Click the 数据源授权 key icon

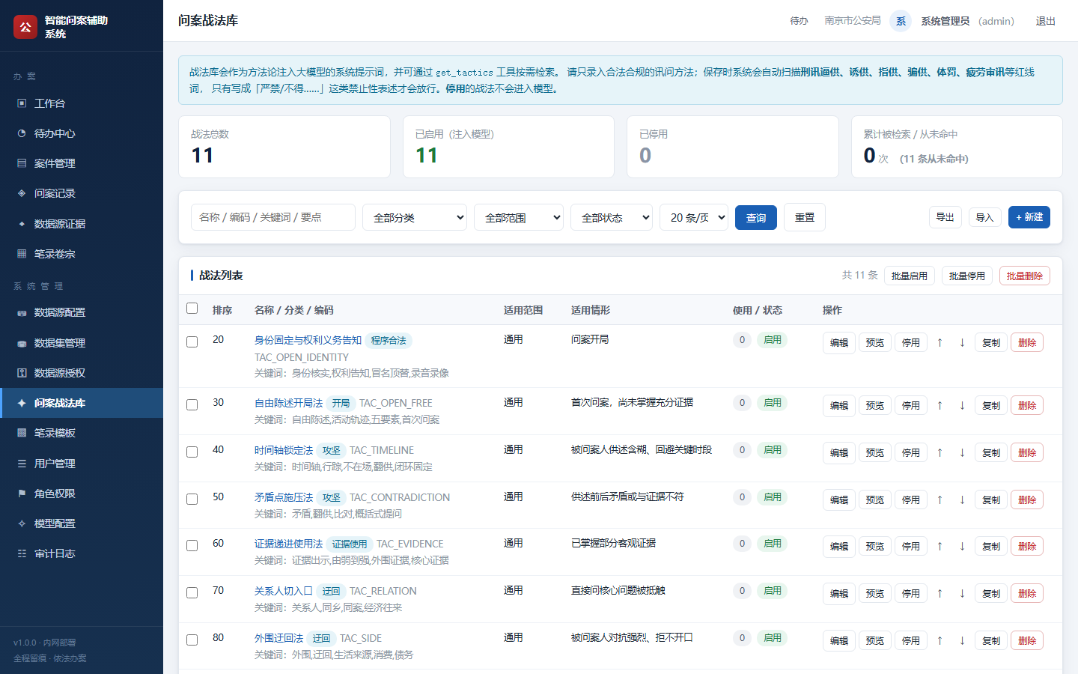(x=22, y=373)
